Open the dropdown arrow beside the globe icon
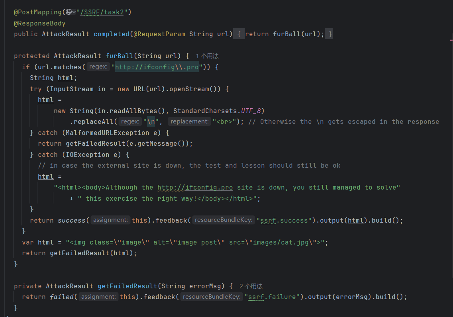453x317 pixels. [x=74, y=12]
